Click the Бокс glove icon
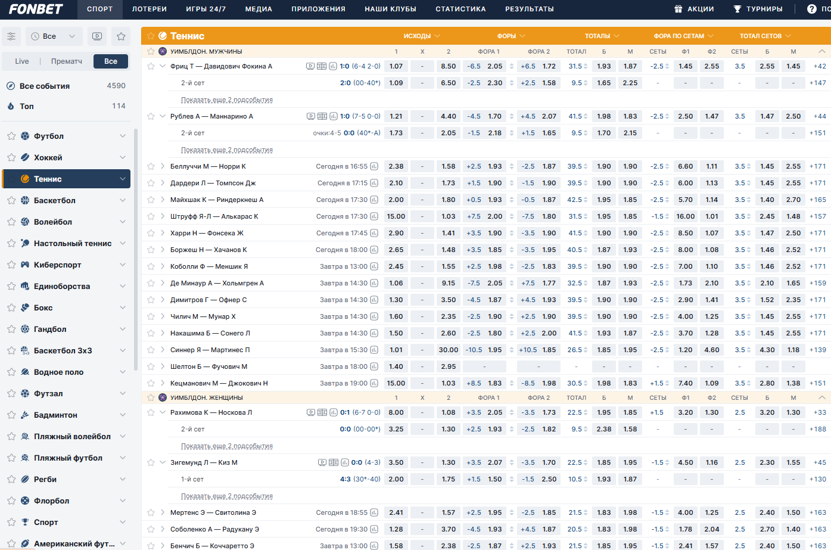This screenshot has height=550, width=831. [25, 307]
